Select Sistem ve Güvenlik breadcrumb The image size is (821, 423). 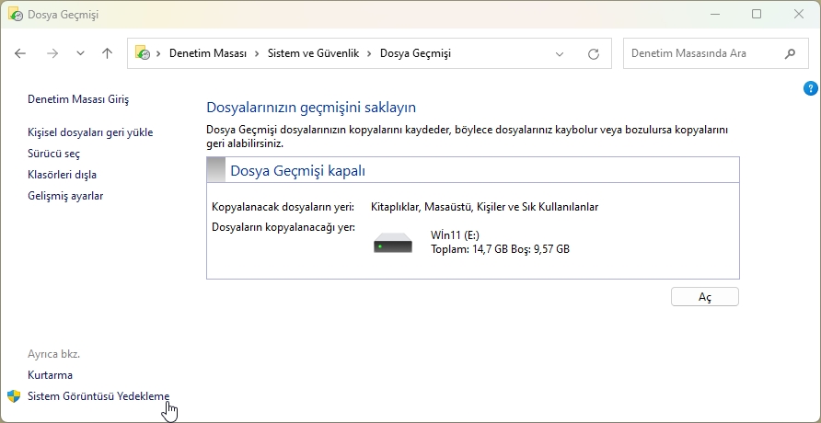(313, 53)
